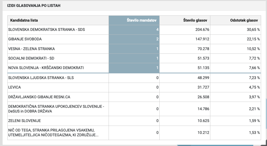Sort by Število mandatov column header
This screenshot has height=146, width=267.
[x=134, y=20]
